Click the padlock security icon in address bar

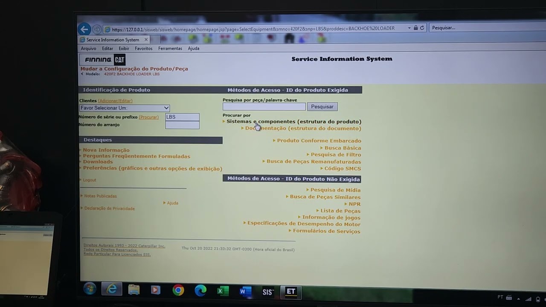click(x=415, y=28)
